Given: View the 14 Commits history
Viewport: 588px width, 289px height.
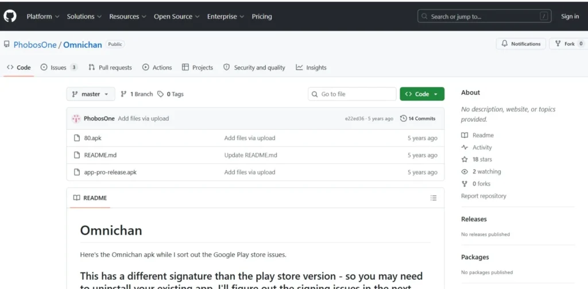Looking at the screenshot, I should tap(418, 118).
